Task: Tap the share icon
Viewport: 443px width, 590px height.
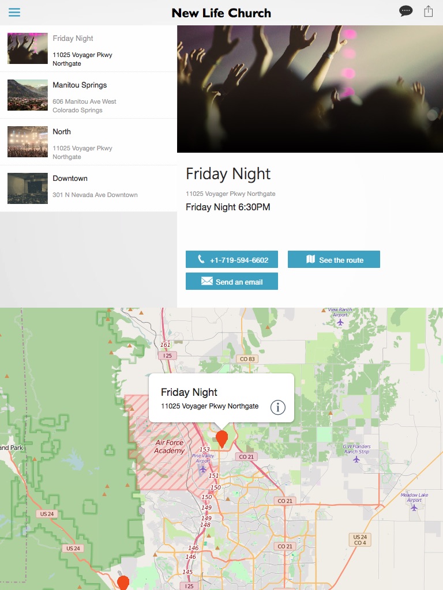Action: 429,12
